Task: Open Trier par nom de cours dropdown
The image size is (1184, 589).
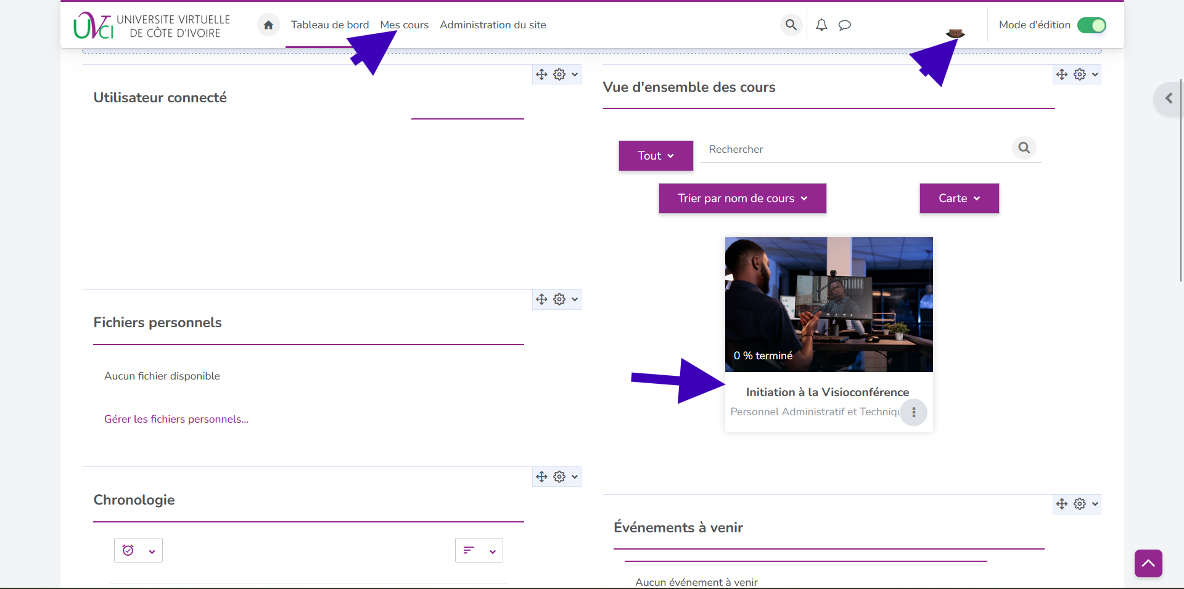Action: point(742,198)
